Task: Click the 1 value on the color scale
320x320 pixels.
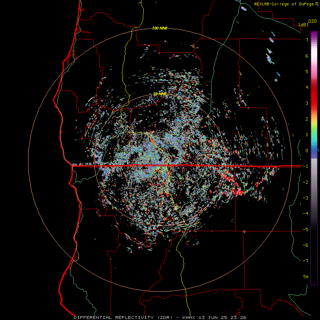Action: coord(307,135)
